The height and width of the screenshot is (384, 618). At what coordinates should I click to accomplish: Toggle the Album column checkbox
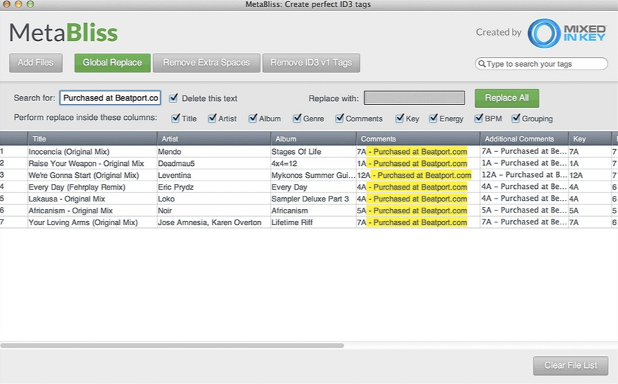[253, 118]
